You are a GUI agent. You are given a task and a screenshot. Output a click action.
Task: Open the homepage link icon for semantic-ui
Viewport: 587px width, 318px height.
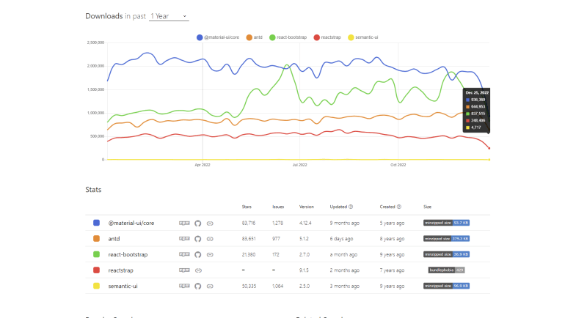click(210, 286)
